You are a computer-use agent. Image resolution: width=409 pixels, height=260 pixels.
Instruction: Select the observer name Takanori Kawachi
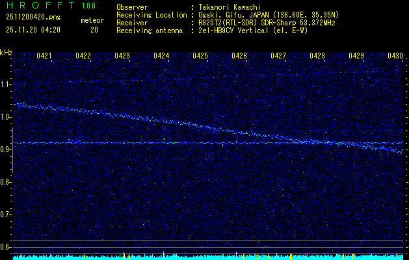click(229, 6)
